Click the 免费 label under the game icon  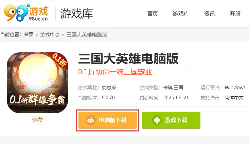pyautogui.click(x=37, y=120)
